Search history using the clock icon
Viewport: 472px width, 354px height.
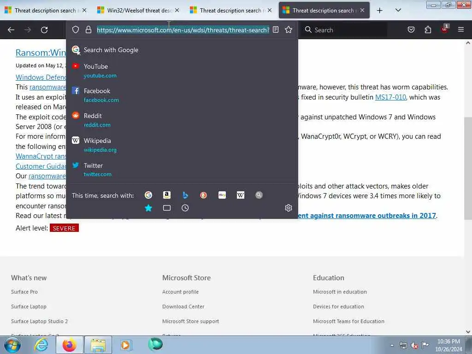[x=185, y=208]
